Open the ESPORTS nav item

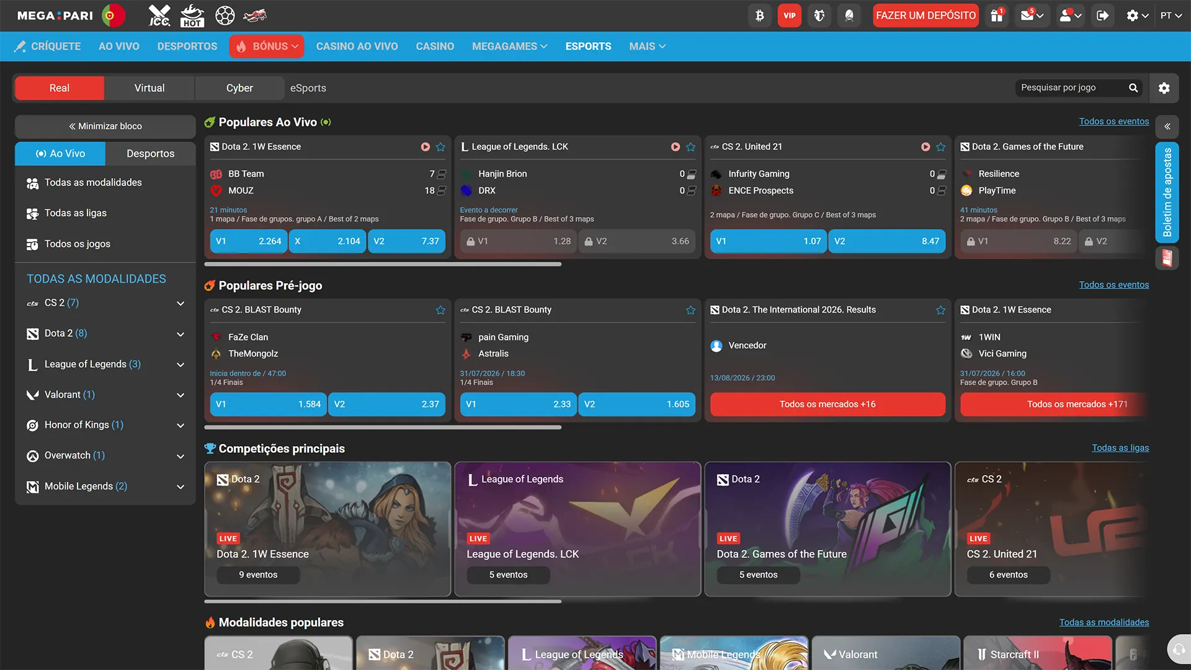click(588, 47)
